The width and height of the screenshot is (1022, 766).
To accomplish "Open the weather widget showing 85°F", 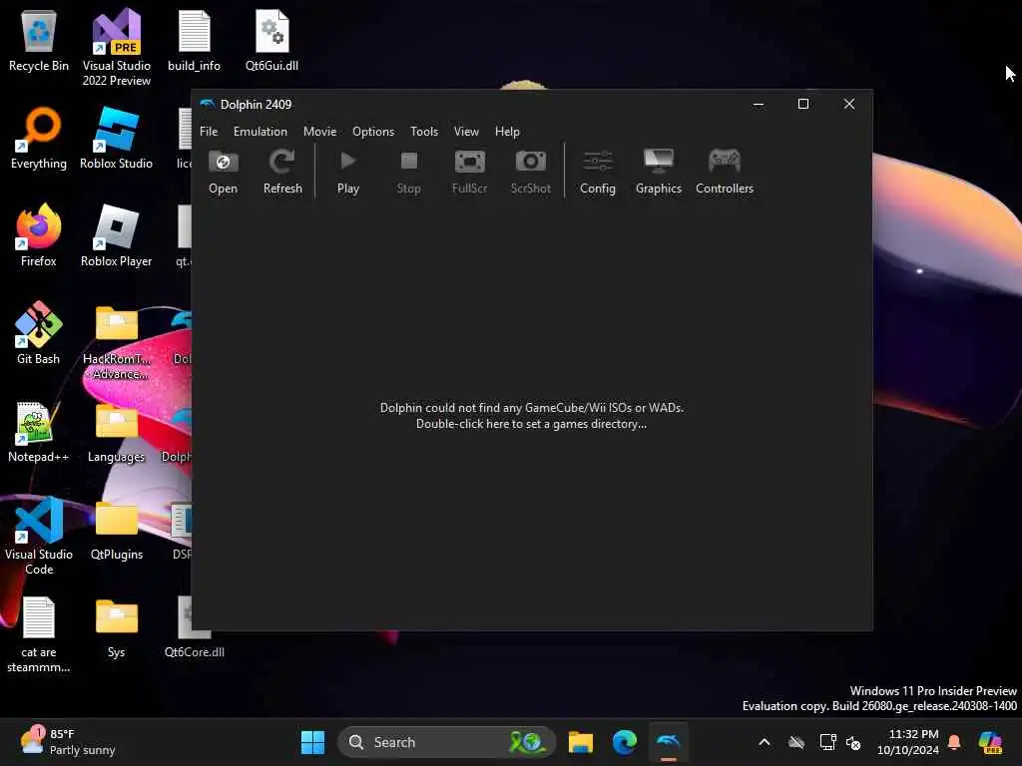I will tap(67, 742).
